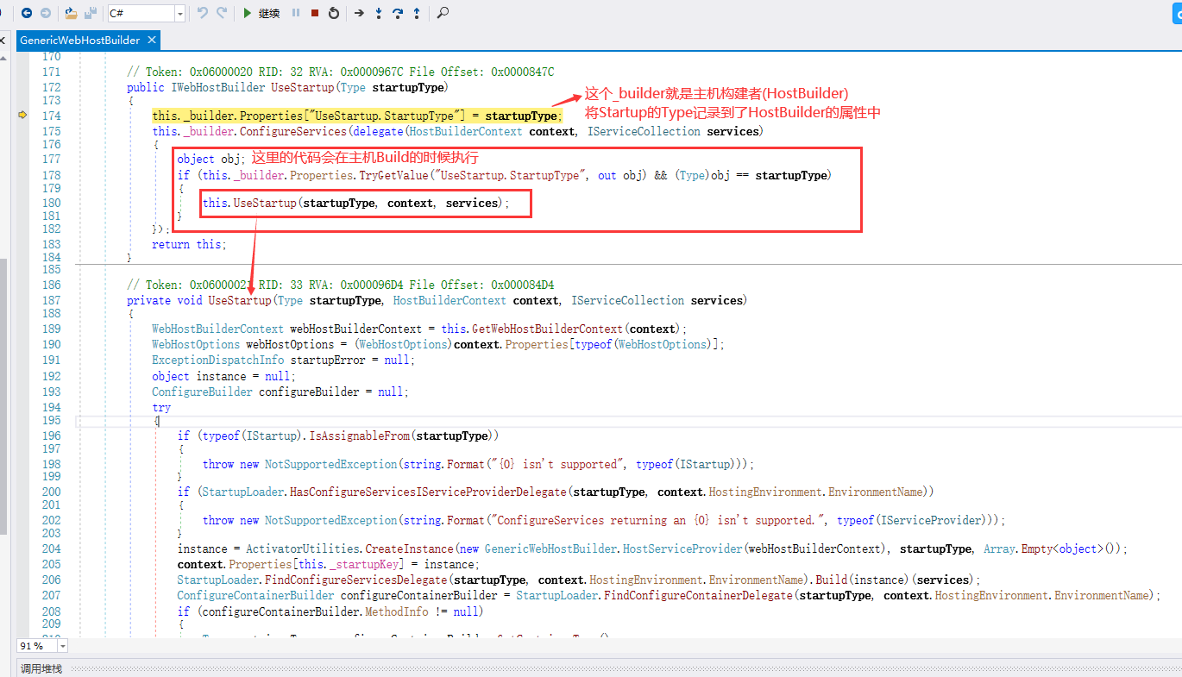1182x677 pixels.
Task: Close the GenericWebHostBuilder tab
Action: click(152, 40)
